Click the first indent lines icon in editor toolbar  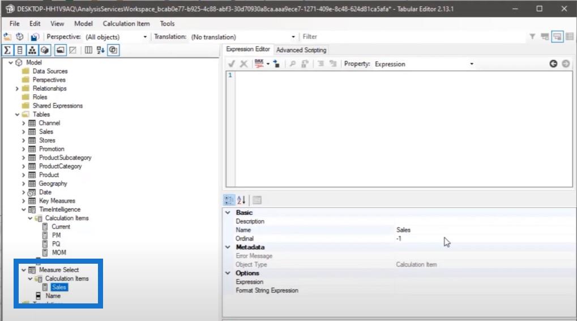(321, 64)
